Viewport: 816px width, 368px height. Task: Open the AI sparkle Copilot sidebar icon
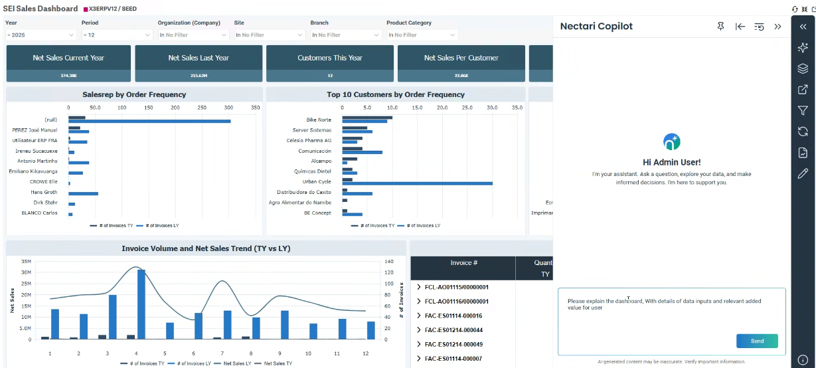pos(803,48)
